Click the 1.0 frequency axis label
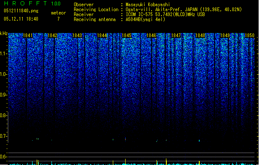The width and height of the screenshot is (259, 165). (x=3, y=74)
